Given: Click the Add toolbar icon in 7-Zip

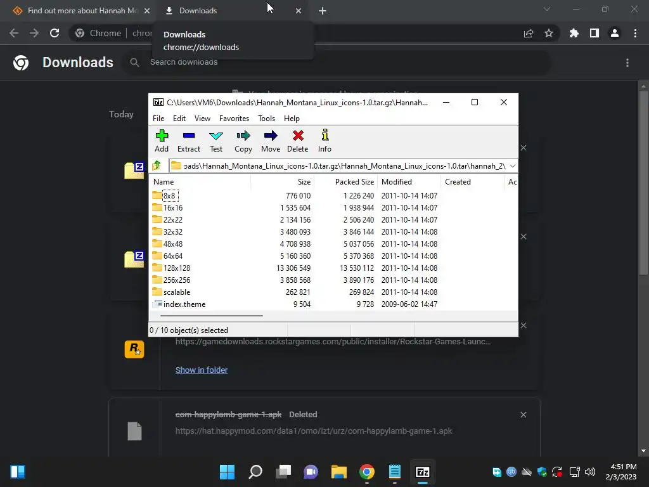Looking at the screenshot, I should coord(162,141).
